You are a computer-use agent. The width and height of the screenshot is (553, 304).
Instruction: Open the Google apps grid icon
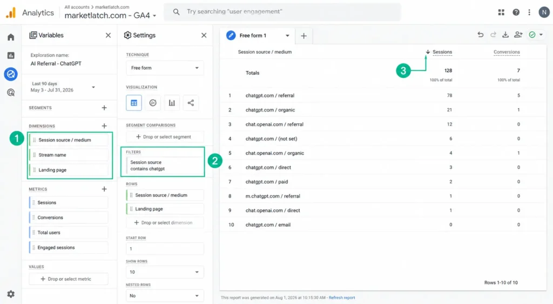pos(501,12)
